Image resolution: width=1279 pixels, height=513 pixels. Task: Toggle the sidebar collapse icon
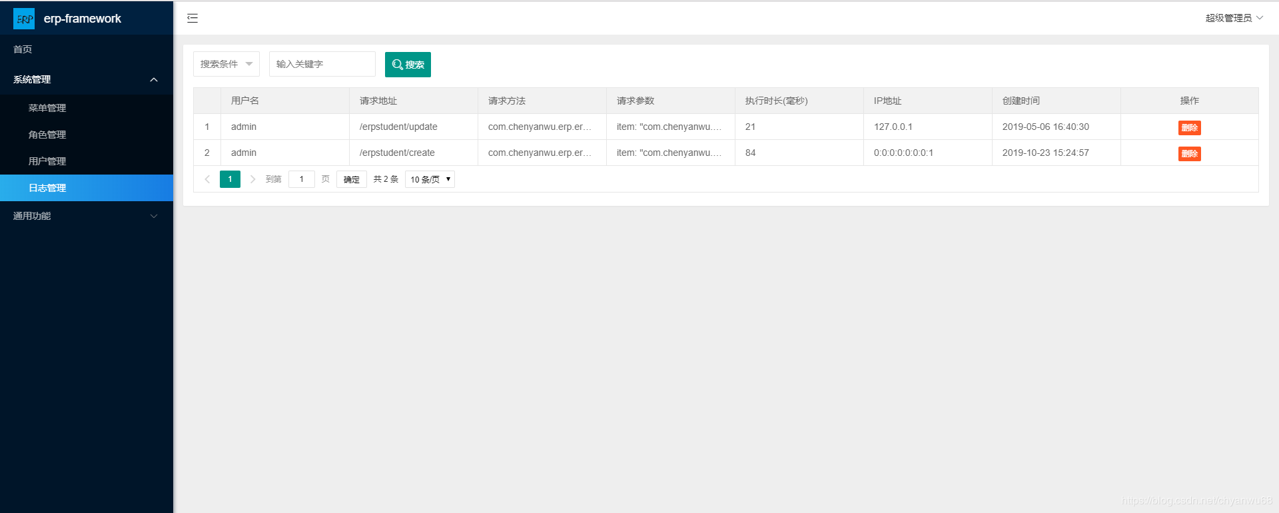click(193, 19)
